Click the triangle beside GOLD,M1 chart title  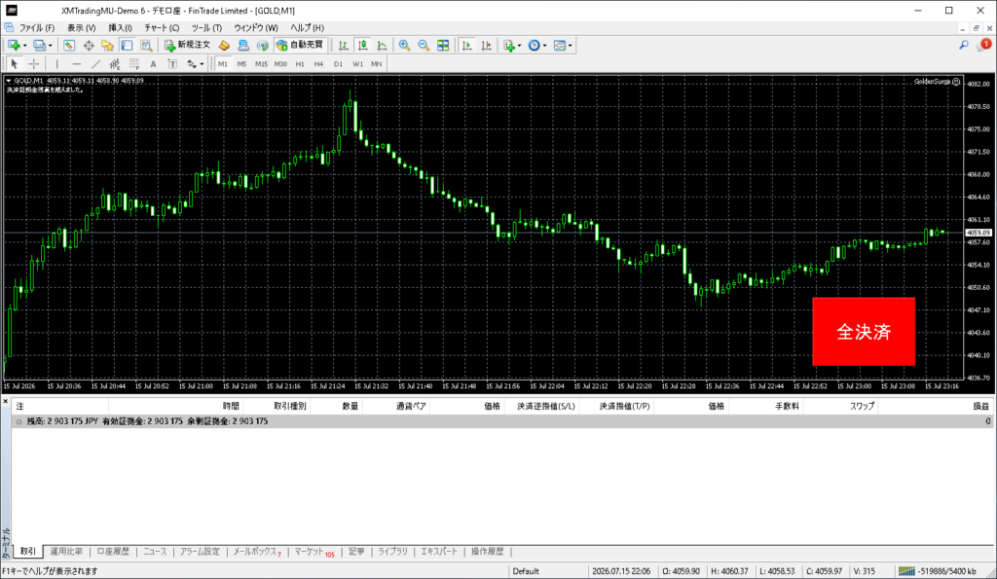point(8,81)
